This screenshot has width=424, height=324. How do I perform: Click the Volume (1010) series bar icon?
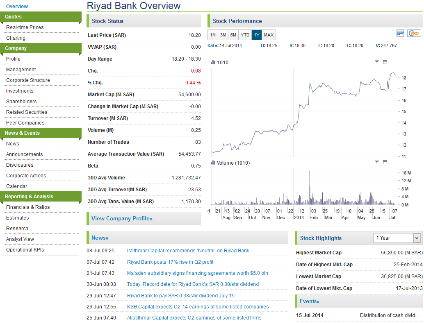[213, 163]
